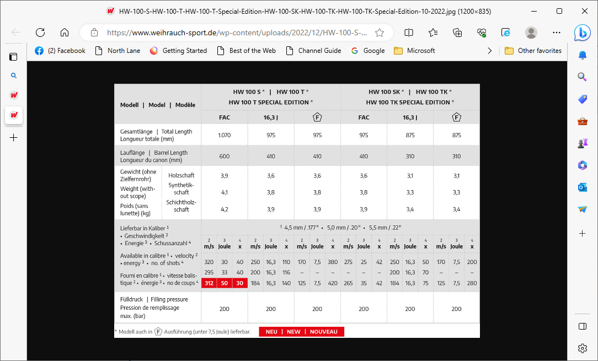Customize sidebar with plus button
The width and height of the screenshot is (598, 361).
point(583,233)
